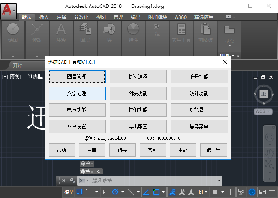The height and width of the screenshot is (198, 278).
Task: Click the 快速选择 button
Action: 138,77
